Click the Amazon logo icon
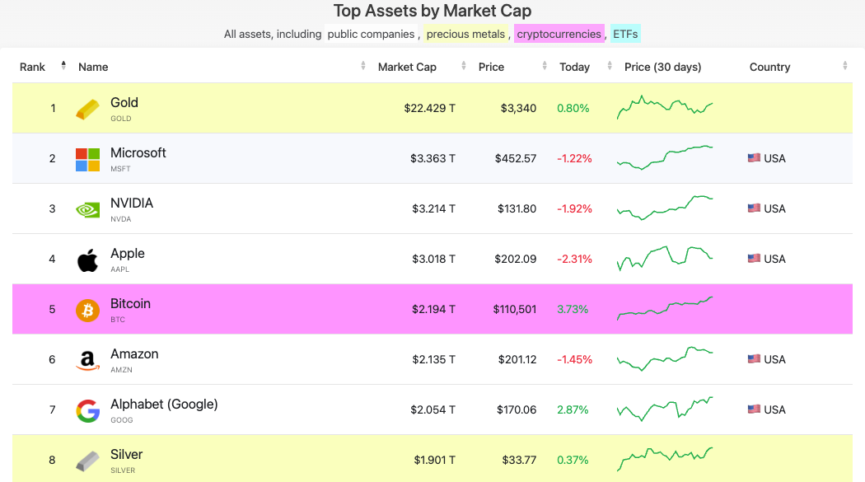The width and height of the screenshot is (865, 482). click(87, 360)
